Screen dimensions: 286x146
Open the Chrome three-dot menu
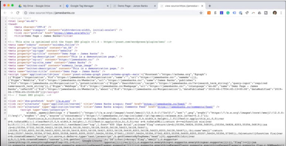click(281, 13)
